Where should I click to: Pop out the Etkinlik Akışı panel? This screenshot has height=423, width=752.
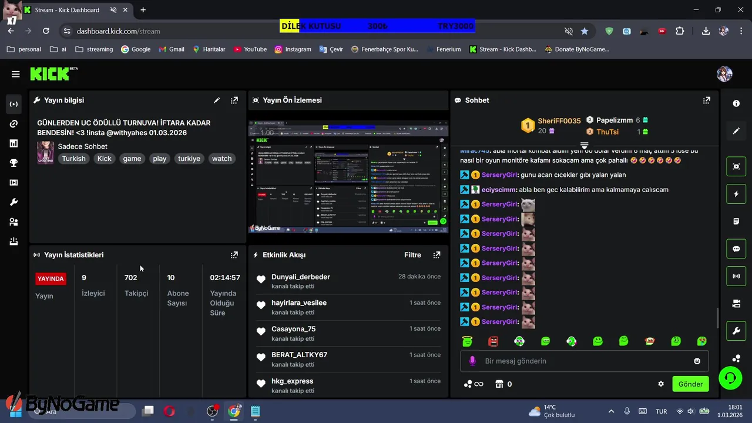437,255
